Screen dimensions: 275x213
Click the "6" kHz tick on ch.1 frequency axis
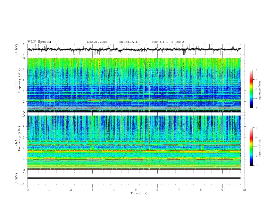click(24, 80)
